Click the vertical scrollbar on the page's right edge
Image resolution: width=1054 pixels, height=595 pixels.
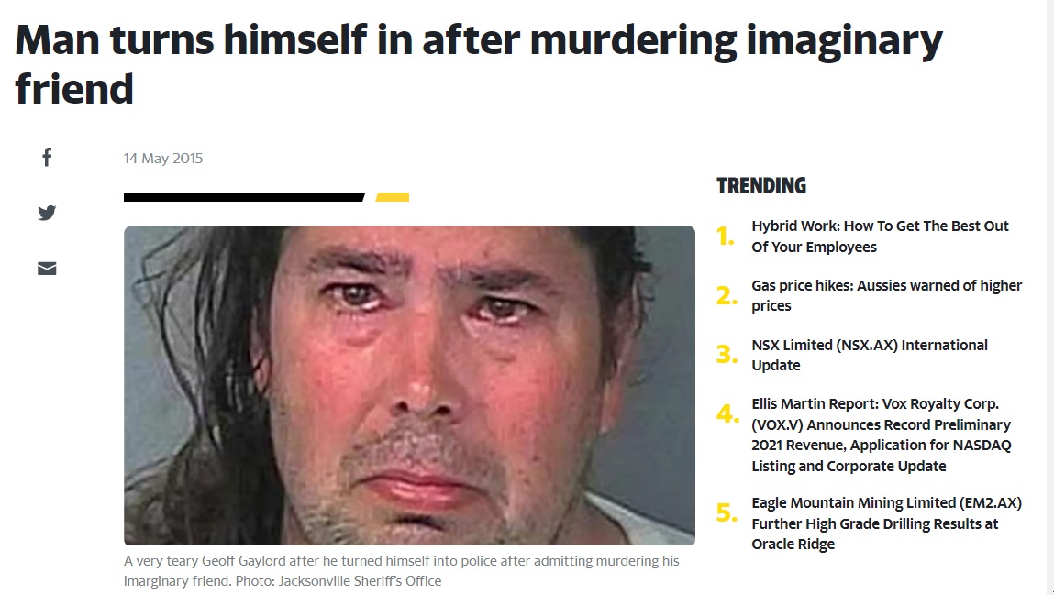coord(1049,297)
